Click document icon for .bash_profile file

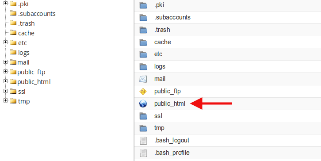click(143, 153)
